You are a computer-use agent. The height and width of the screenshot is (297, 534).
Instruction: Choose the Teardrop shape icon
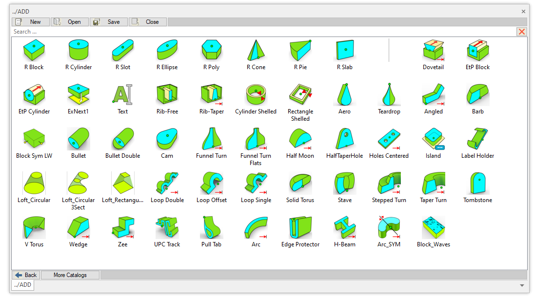tap(389, 94)
